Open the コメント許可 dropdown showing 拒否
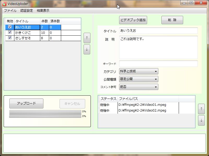 [138, 87]
